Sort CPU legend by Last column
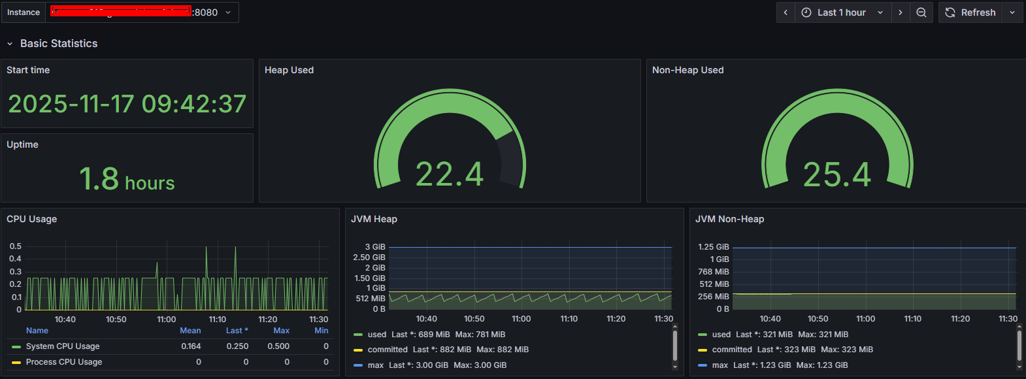 237,331
